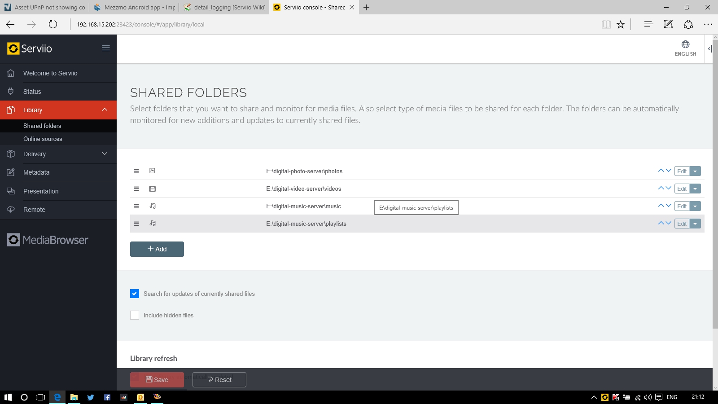Click the drag handle for the photos folder row
The image size is (718, 404).
[136, 171]
